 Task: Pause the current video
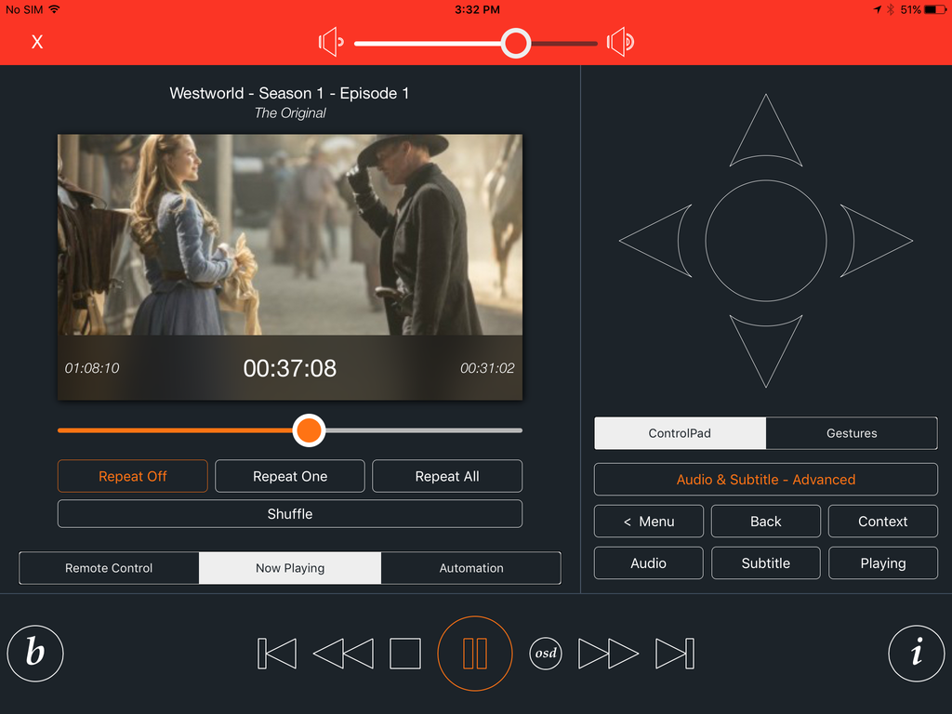coord(475,654)
